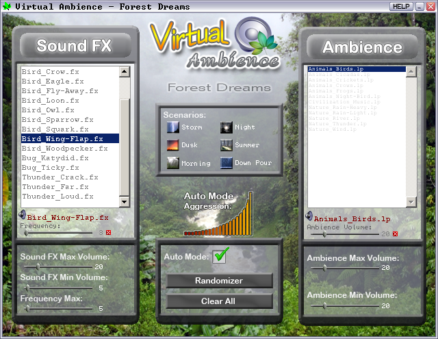Toggle the Auto Mode checkbox

point(219,257)
